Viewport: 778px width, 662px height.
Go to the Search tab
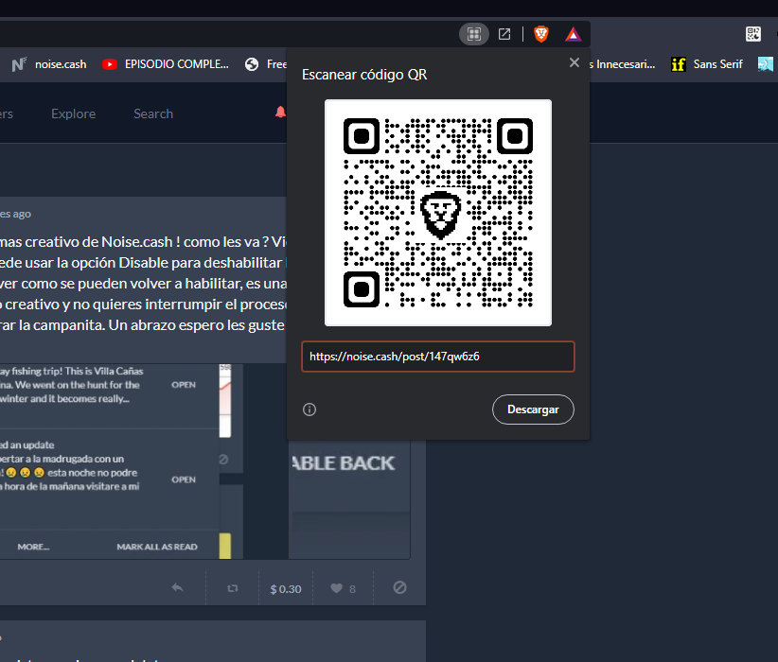153,113
